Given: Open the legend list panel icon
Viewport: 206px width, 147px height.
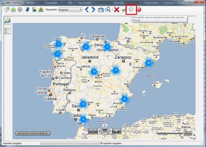Looking at the screenshot, I should (7, 31).
